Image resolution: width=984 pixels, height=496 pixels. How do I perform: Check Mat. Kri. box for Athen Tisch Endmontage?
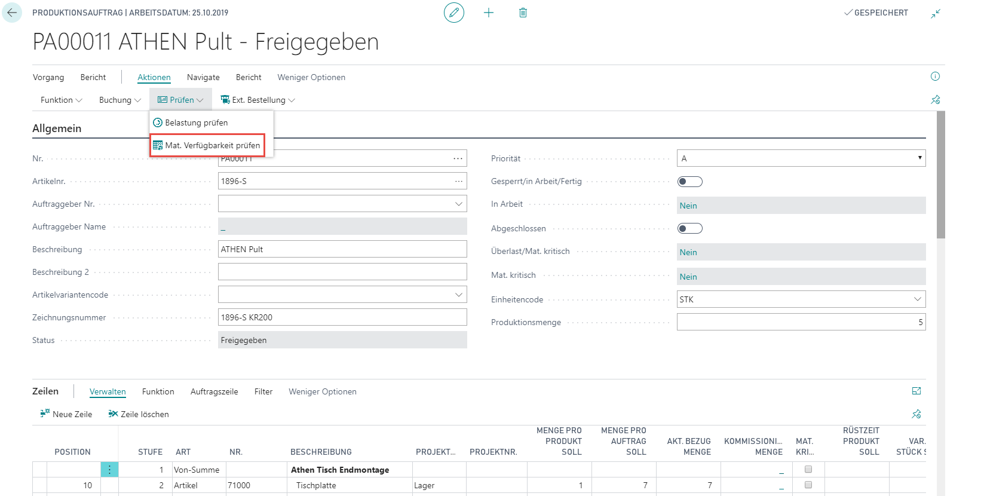click(808, 469)
